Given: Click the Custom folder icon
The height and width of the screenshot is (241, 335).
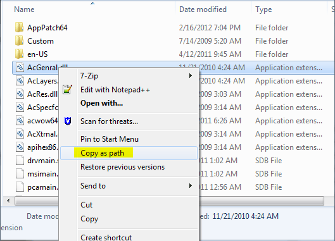Looking at the screenshot, I should [19, 40].
